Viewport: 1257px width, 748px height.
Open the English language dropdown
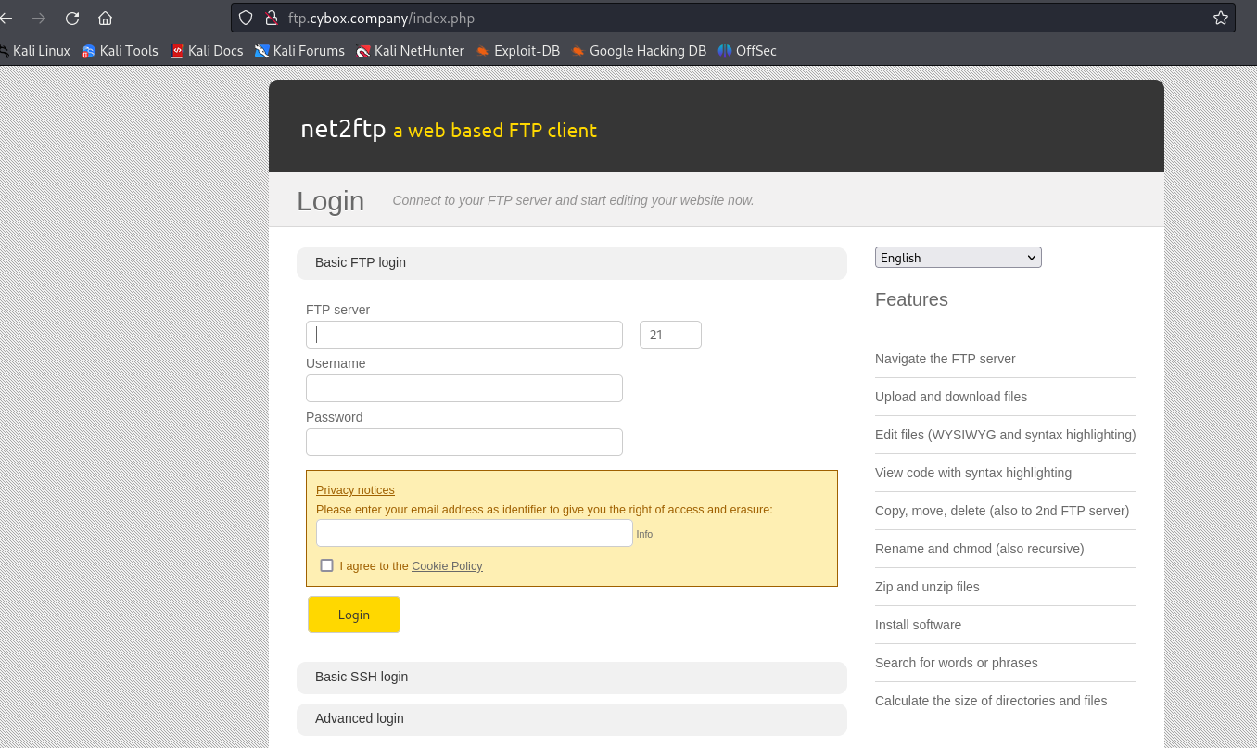click(959, 258)
